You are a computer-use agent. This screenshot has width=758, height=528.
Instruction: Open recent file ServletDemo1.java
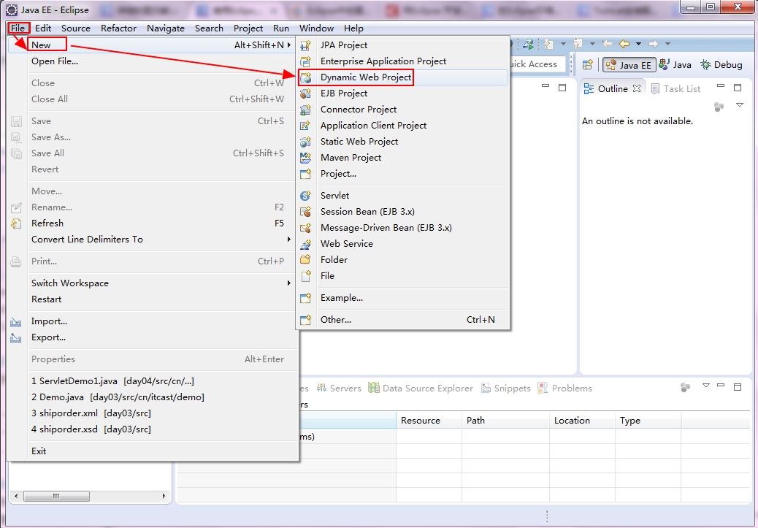[112, 381]
